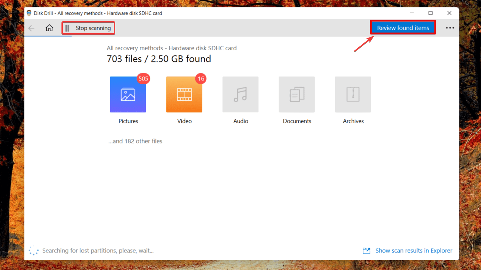Click the scanning spinner icon
481x270 pixels.
tap(34, 251)
